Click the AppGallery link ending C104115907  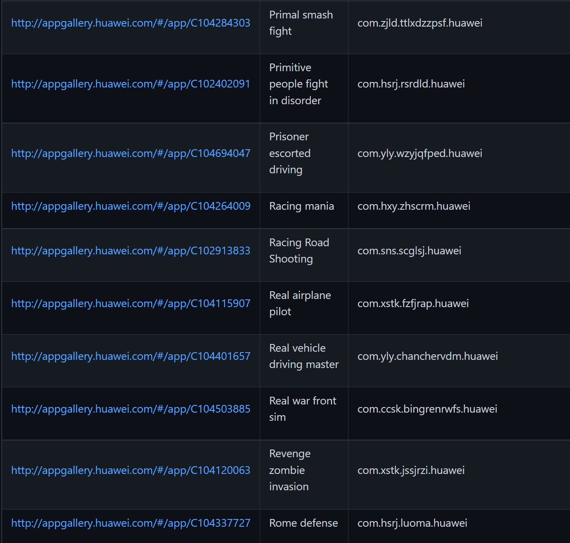[131, 304]
